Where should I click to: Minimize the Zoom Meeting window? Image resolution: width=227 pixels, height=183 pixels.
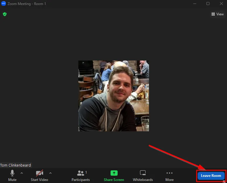pyautogui.click(x=194, y=4)
